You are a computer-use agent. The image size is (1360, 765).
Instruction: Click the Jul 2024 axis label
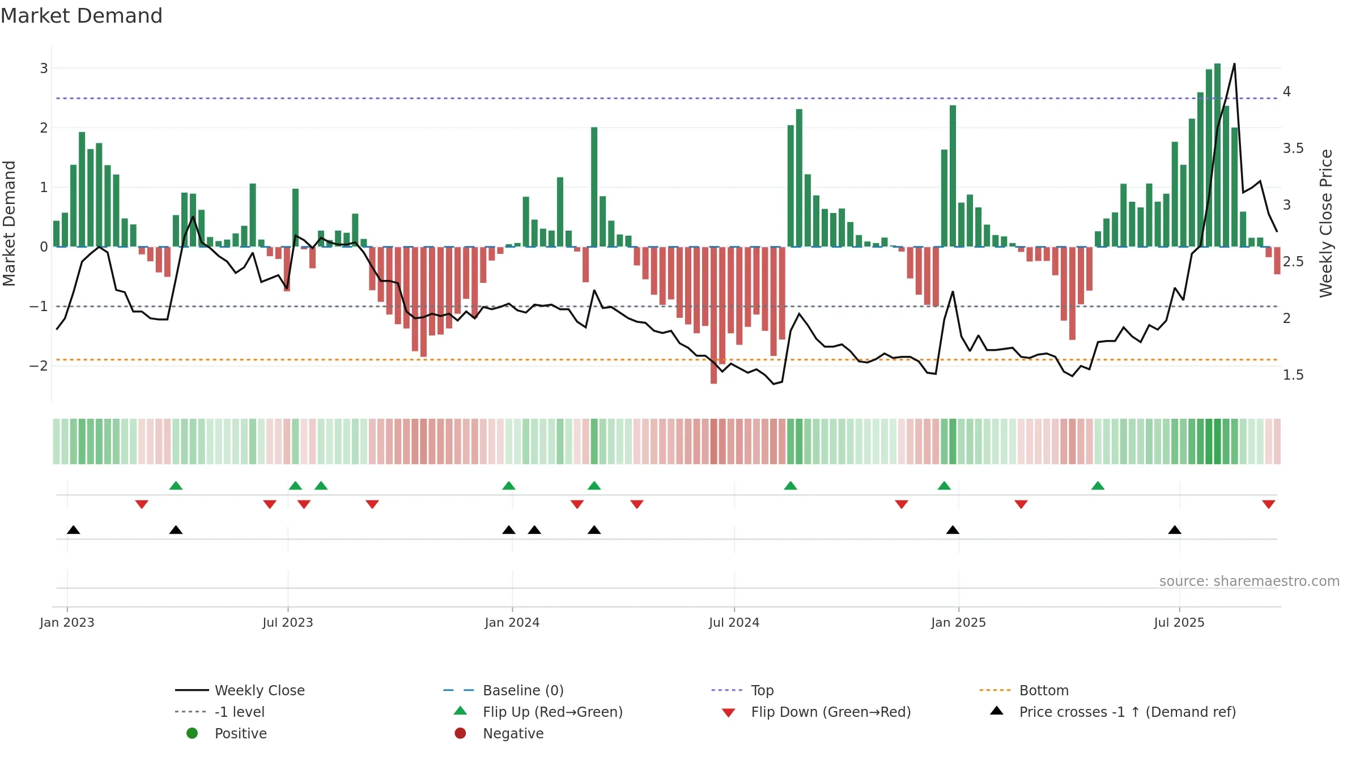734,622
